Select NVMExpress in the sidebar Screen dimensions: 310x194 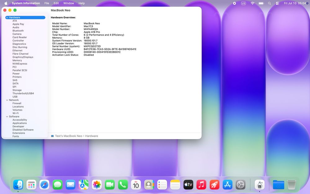pyautogui.click(x=20, y=64)
